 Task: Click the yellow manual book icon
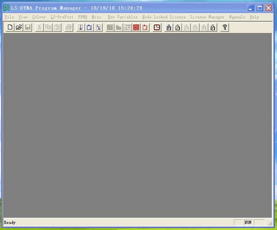pyautogui.click(x=178, y=27)
